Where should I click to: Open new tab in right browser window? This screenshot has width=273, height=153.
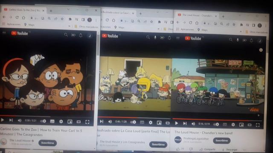[x=223, y=17]
